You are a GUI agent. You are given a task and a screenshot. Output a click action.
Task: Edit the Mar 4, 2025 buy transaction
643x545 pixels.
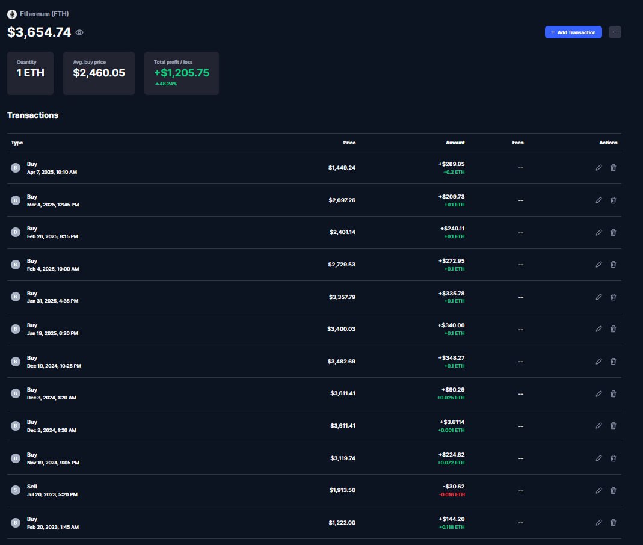[598, 200]
